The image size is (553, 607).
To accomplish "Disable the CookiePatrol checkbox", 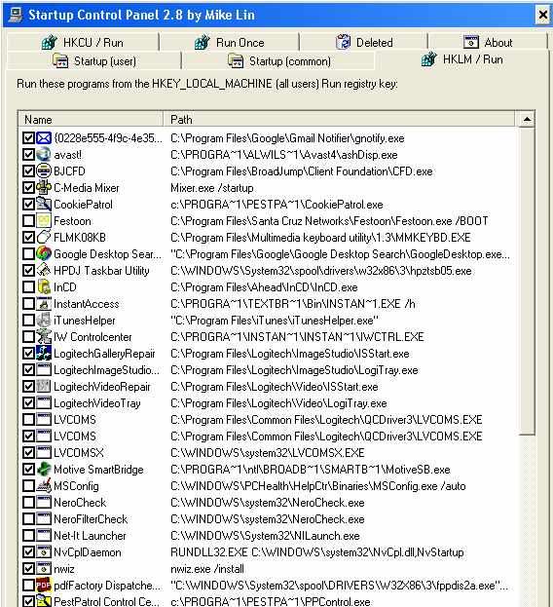I will click(28, 205).
